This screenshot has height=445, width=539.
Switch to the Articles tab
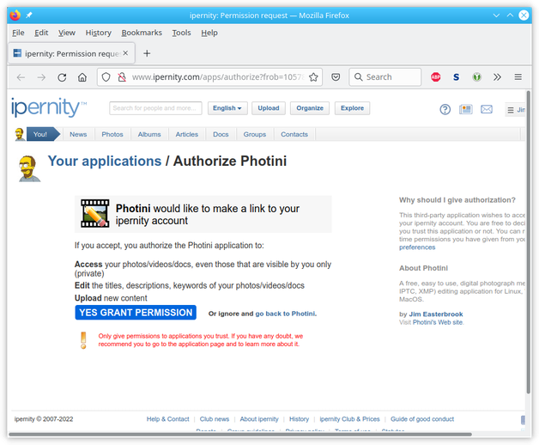coord(187,134)
